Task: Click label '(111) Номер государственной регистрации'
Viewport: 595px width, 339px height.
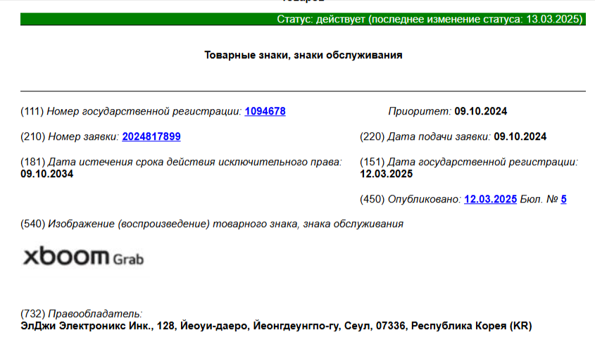Action: pyautogui.click(x=131, y=111)
